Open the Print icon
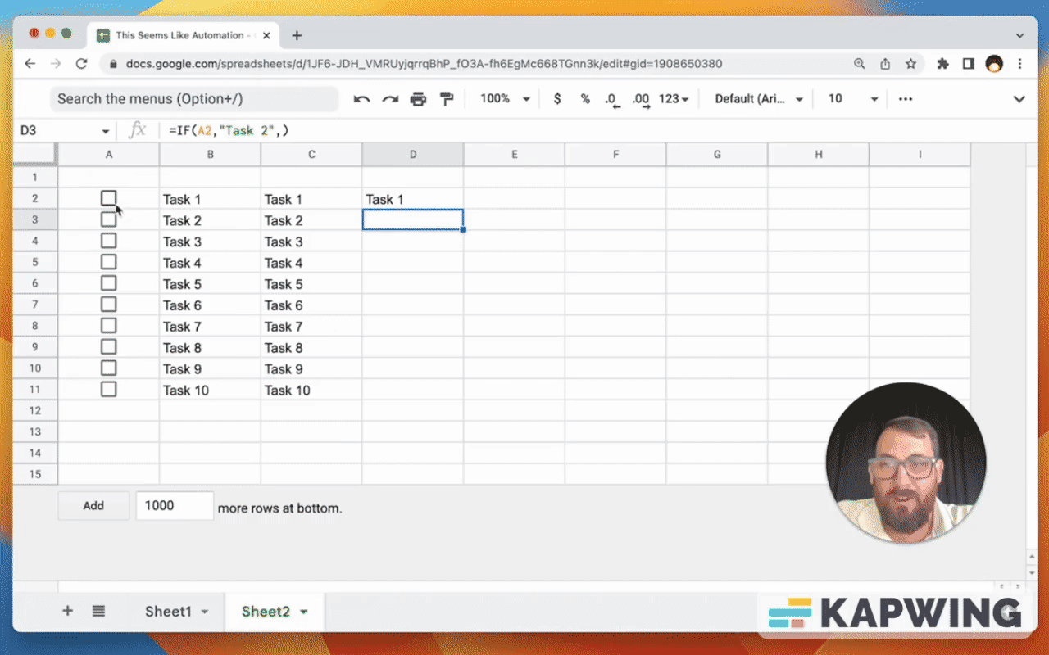Screen dimensions: 1049x655 pos(418,98)
